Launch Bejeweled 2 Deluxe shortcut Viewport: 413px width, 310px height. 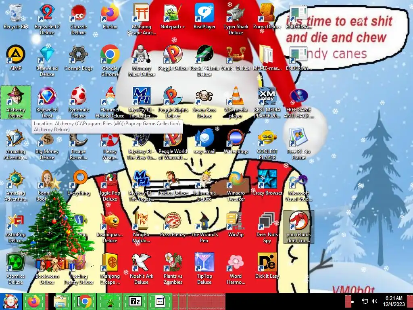coord(47,19)
